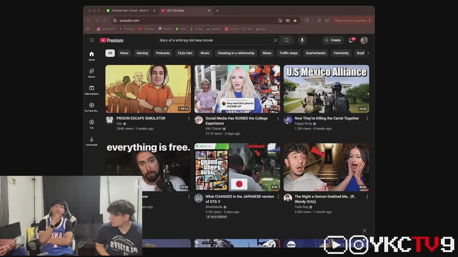Open the YouTube guide hamburger menu

tap(92, 40)
